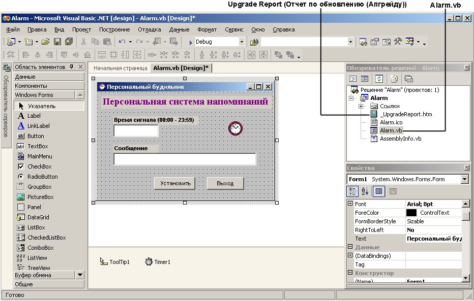This screenshot has height=301, width=474.
Task: Switch to Начальная страница tab
Action: tap(121, 68)
